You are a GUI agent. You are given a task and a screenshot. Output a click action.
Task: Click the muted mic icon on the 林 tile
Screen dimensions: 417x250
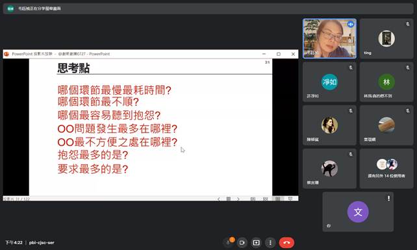pyautogui.click(x=407, y=68)
